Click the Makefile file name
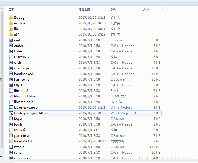The height and width of the screenshot is (163, 198). pos(21,130)
